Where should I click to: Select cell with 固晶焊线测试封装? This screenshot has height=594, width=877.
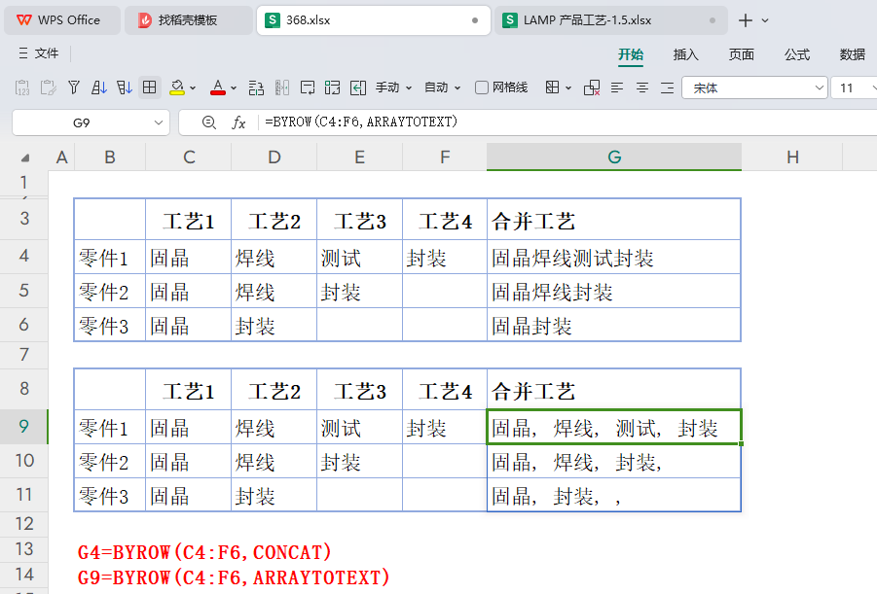click(x=613, y=257)
